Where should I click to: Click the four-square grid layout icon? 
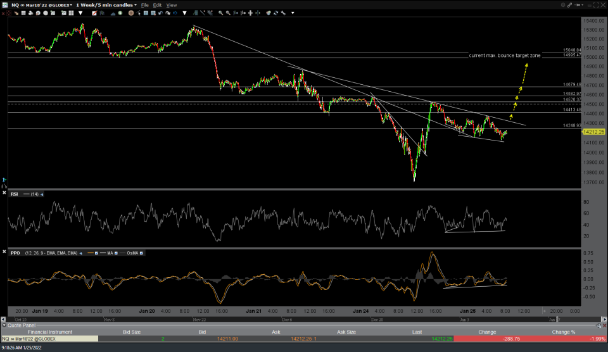(x=72, y=13)
